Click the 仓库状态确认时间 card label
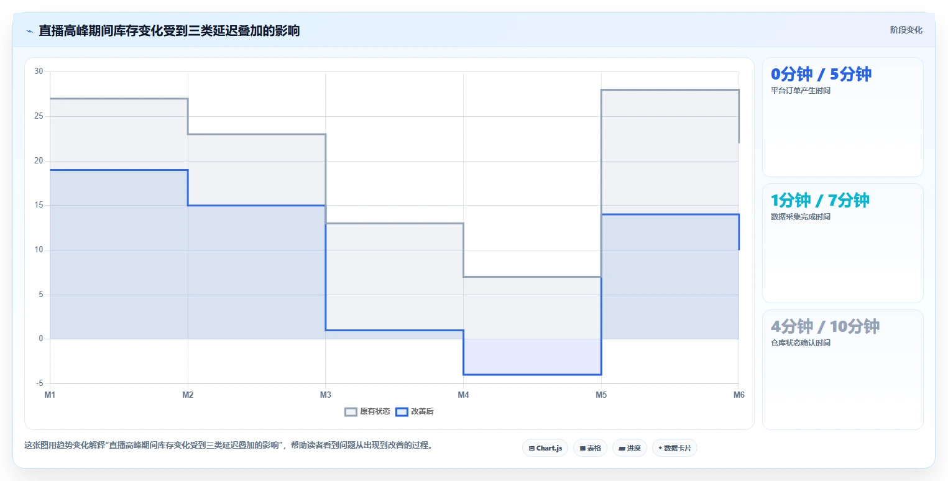This screenshot has height=481, width=948. [800, 343]
